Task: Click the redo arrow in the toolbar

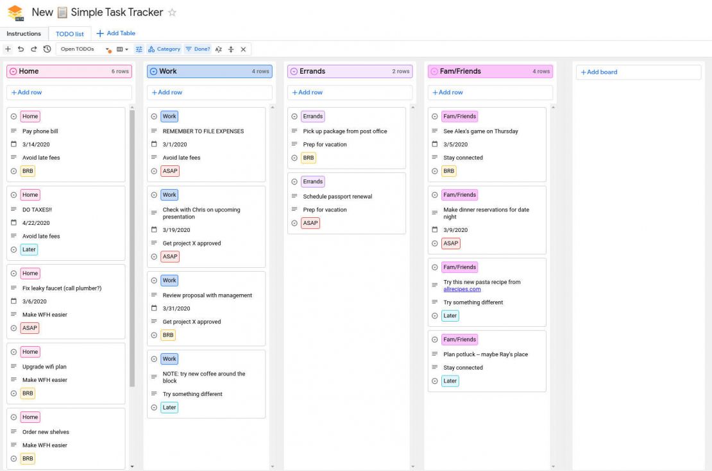Action: 33,49
